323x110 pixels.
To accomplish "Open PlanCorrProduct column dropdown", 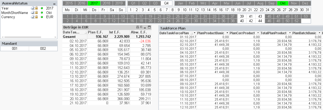I will (258, 33).
